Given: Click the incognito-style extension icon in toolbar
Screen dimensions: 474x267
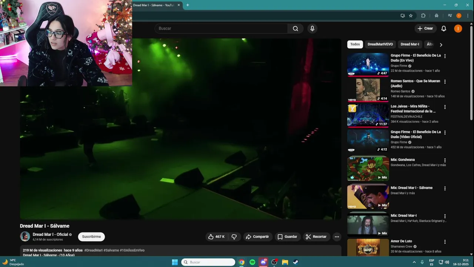Looking at the screenshot, I should [437, 16].
